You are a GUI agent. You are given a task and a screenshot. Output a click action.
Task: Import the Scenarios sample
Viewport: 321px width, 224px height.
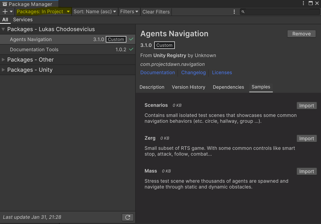tap(307, 106)
